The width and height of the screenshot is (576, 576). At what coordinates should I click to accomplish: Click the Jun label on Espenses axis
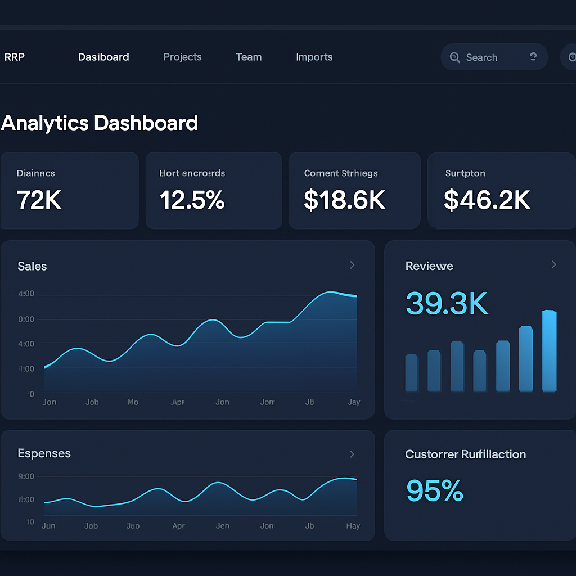pos(48,526)
